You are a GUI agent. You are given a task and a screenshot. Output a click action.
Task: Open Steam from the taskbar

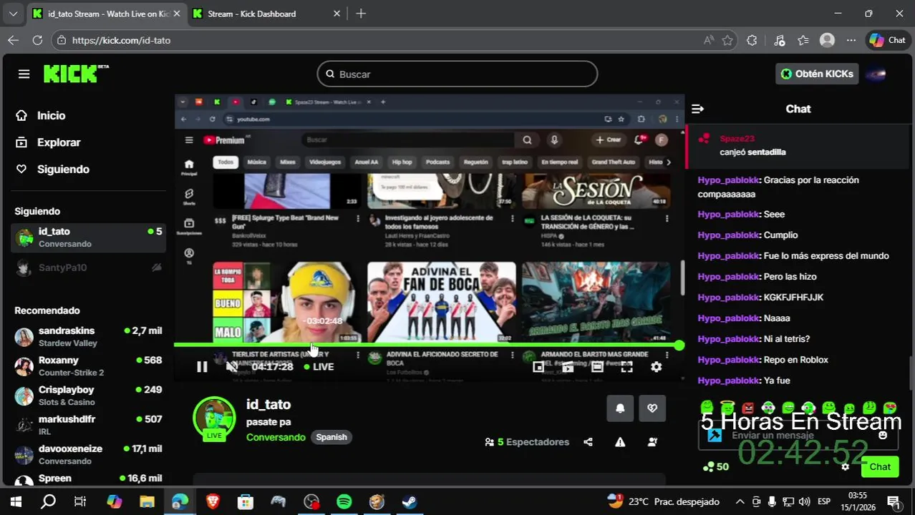(409, 501)
